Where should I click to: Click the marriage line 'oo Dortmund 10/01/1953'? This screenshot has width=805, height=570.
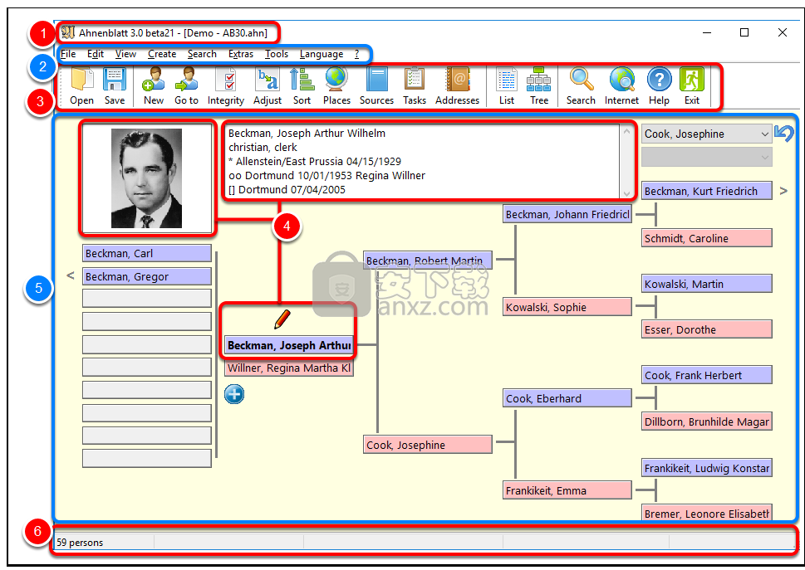(x=291, y=175)
